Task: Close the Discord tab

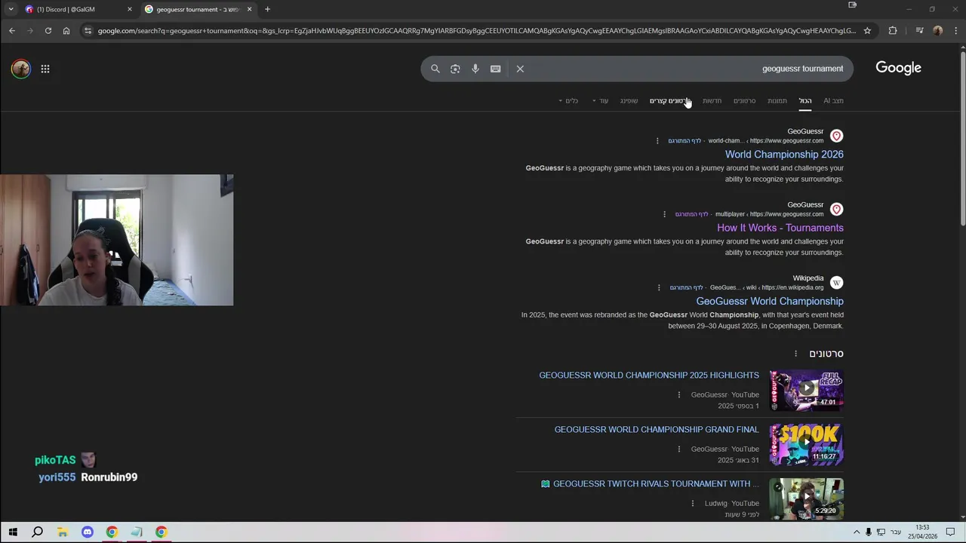Action: tap(130, 9)
